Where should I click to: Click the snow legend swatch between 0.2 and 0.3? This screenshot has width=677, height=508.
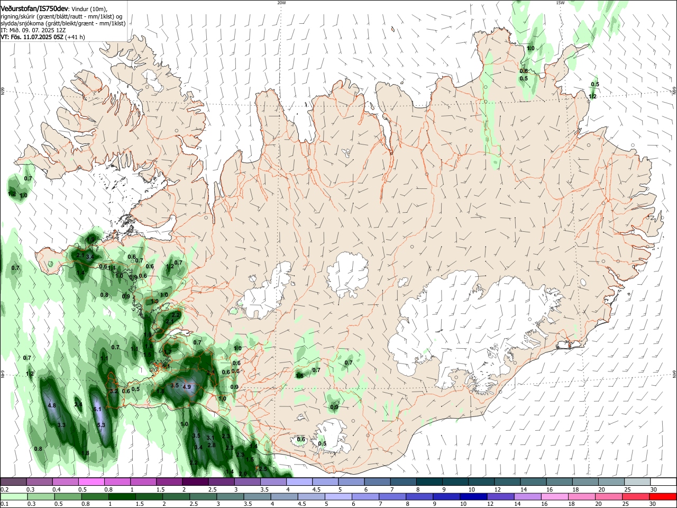(13, 482)
